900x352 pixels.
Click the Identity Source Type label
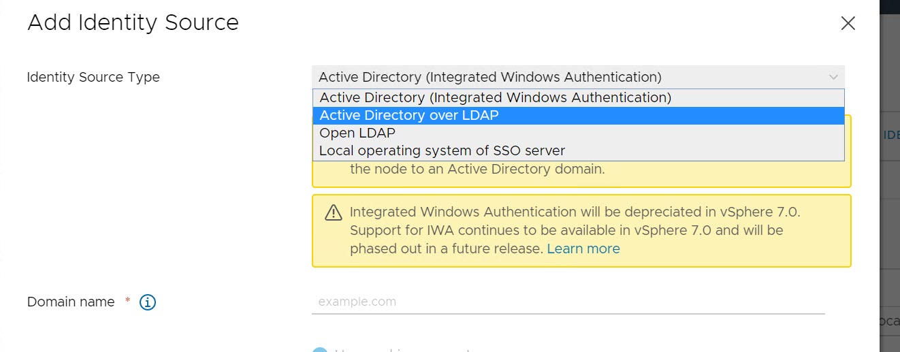click(x=93, y=77)
